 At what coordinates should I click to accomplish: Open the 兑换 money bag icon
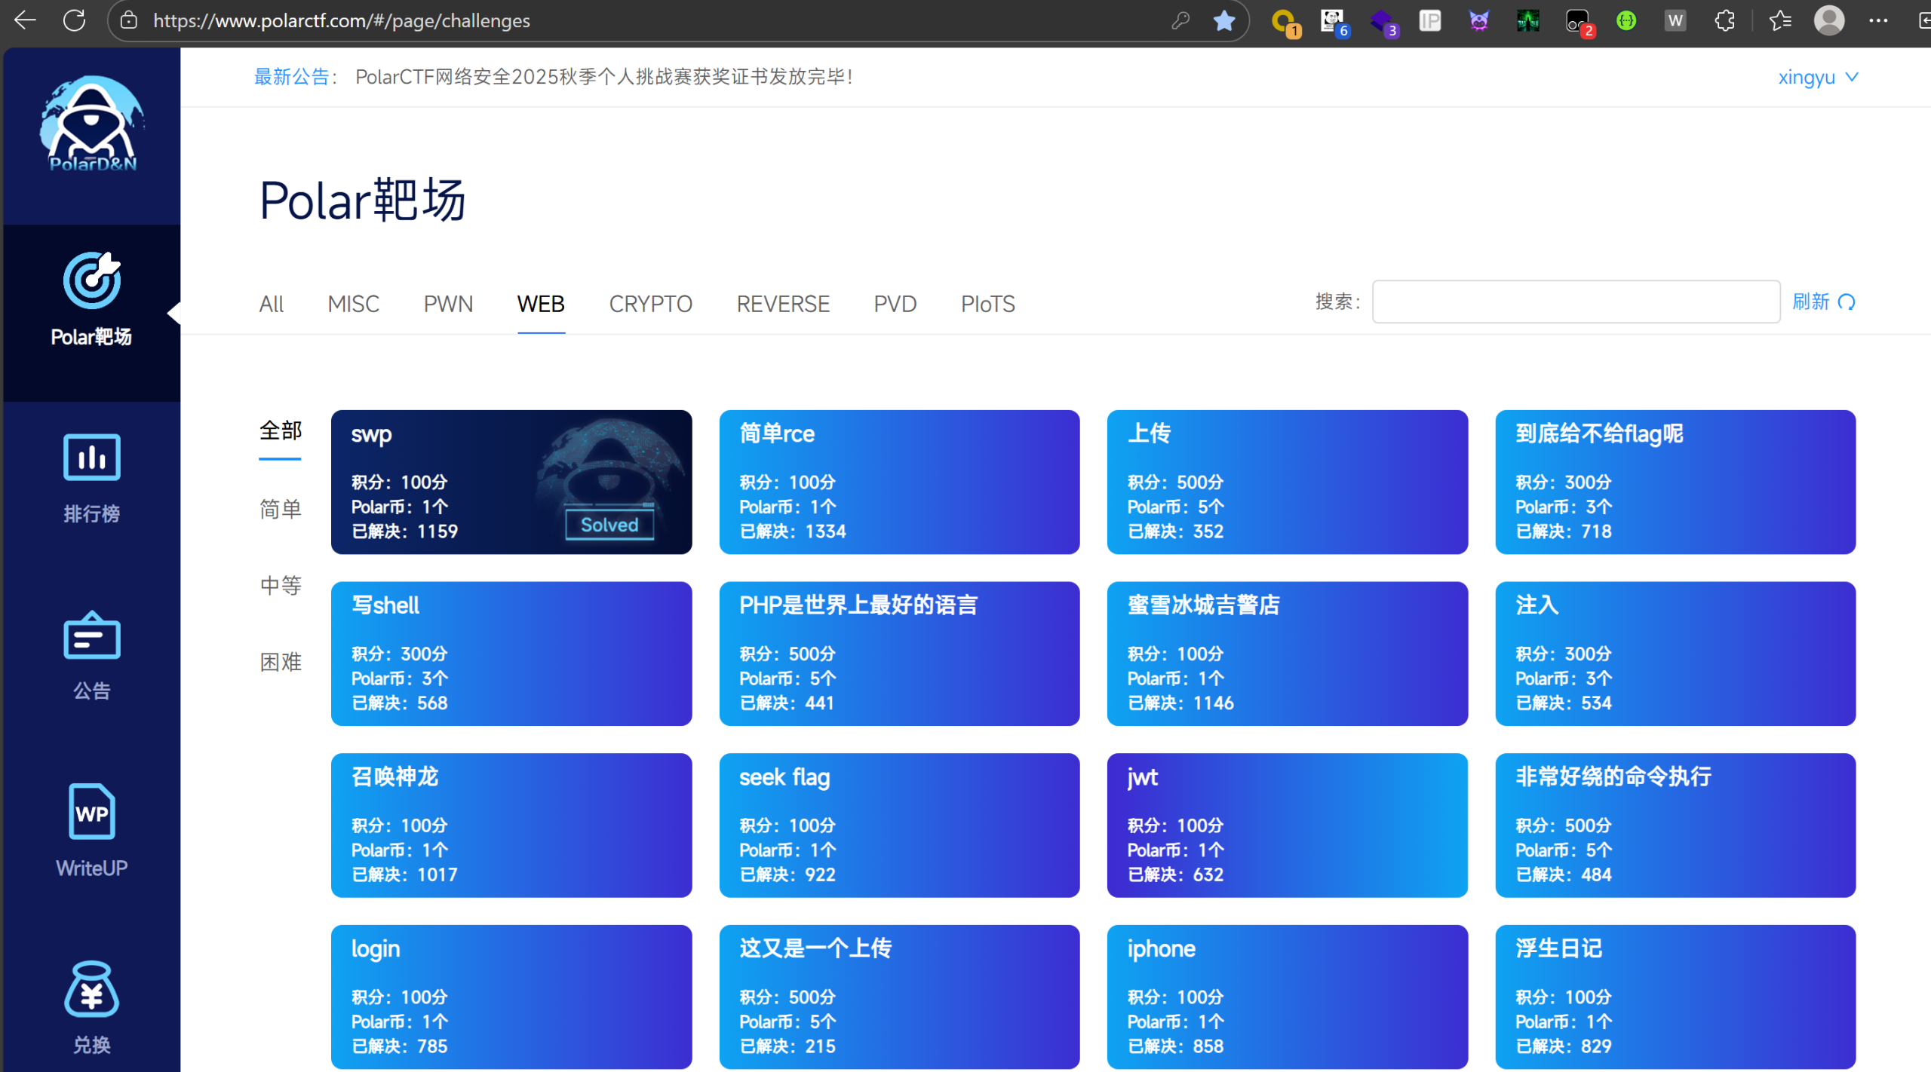pos(91,989)
